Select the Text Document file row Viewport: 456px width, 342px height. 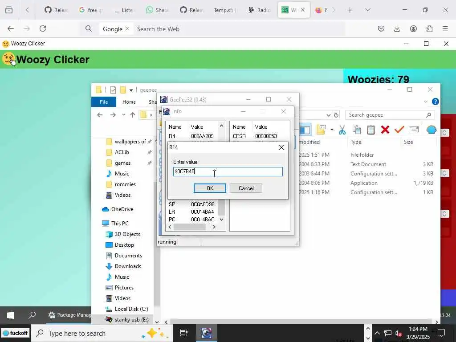(366, 164)
